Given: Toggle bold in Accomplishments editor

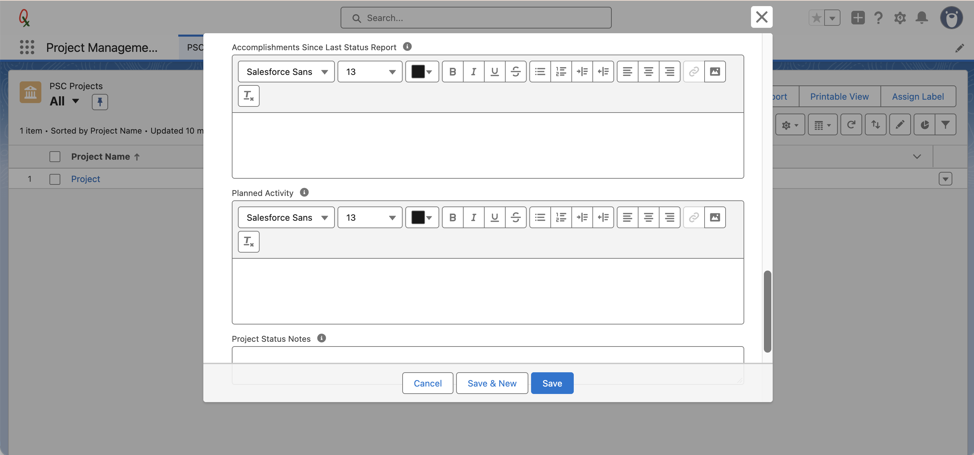Looking at the screenshot, I should pos(452,72).
